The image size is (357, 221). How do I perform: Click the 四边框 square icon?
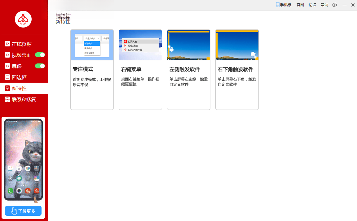tap(7, 77)
